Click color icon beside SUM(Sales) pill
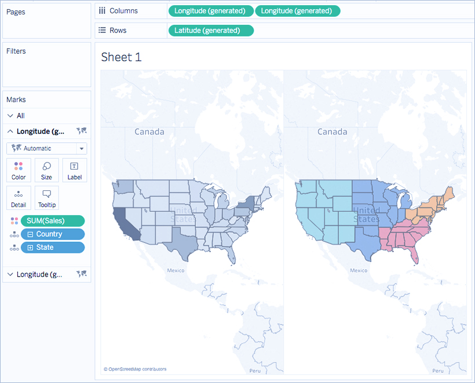Image resolution: width=475 pixels, height=383 pixels. [x=14, y=220]
